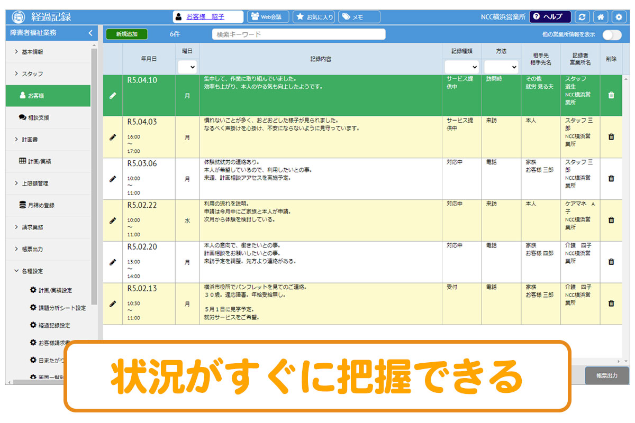Click the 新規追加 button

coord(126,34)
